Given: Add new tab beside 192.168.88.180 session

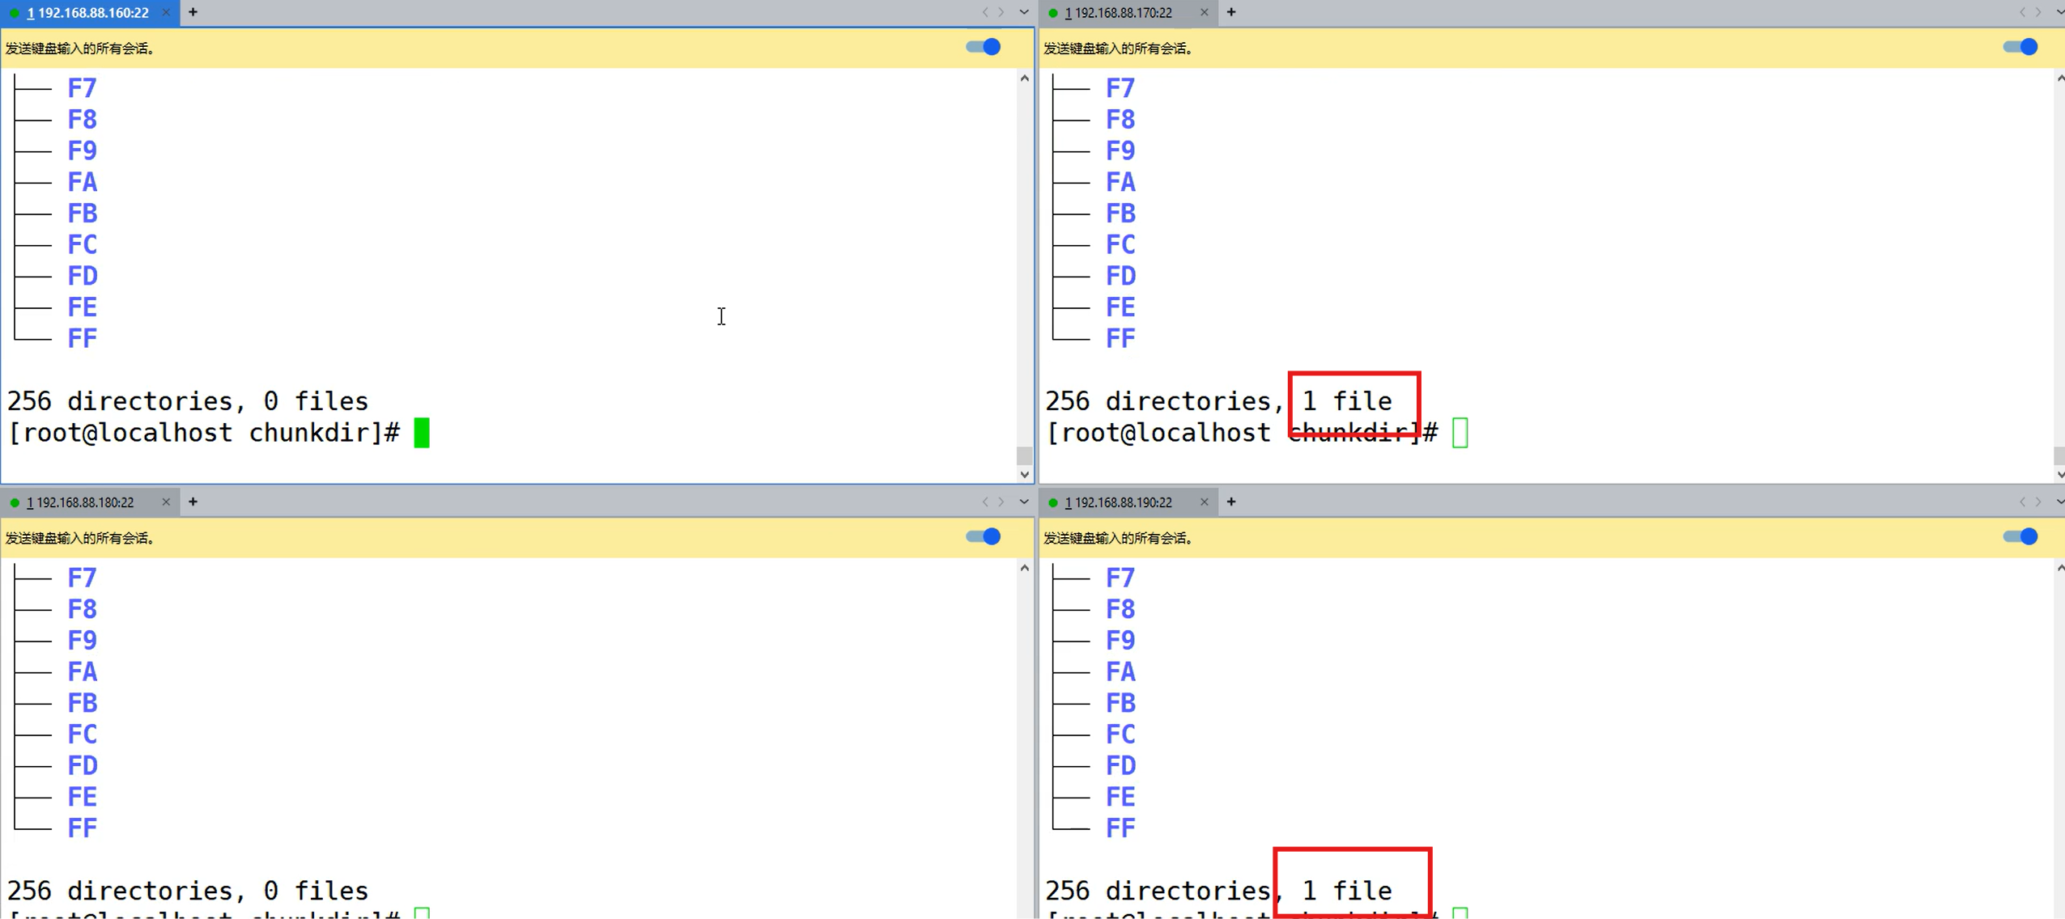Looking at the screenshot, I should pyautogui.click(x=193, y=502).
